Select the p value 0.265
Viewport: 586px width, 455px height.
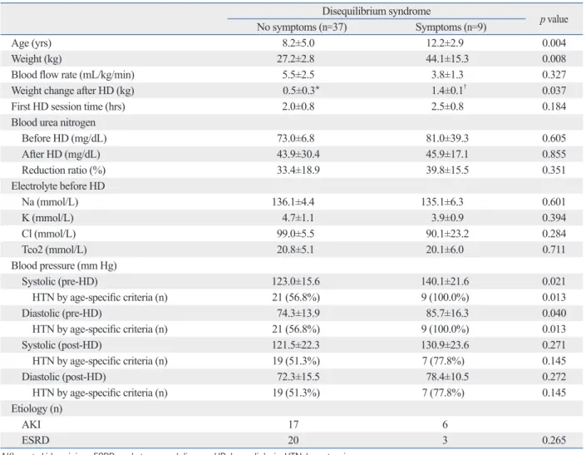(x=554, y=440)
